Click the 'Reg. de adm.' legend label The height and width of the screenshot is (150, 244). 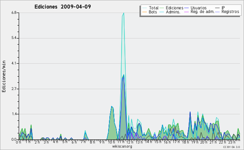(x=203, y=12)
